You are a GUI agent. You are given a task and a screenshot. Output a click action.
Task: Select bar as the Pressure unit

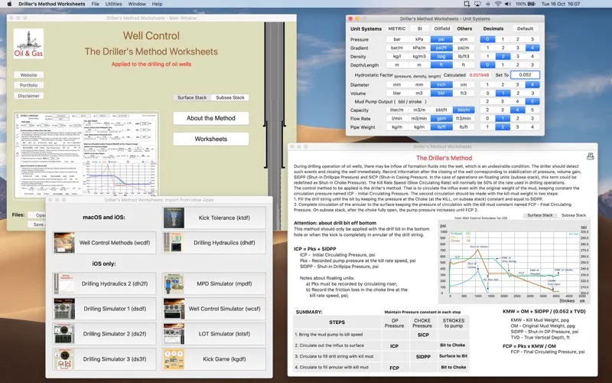coord(397,39)
